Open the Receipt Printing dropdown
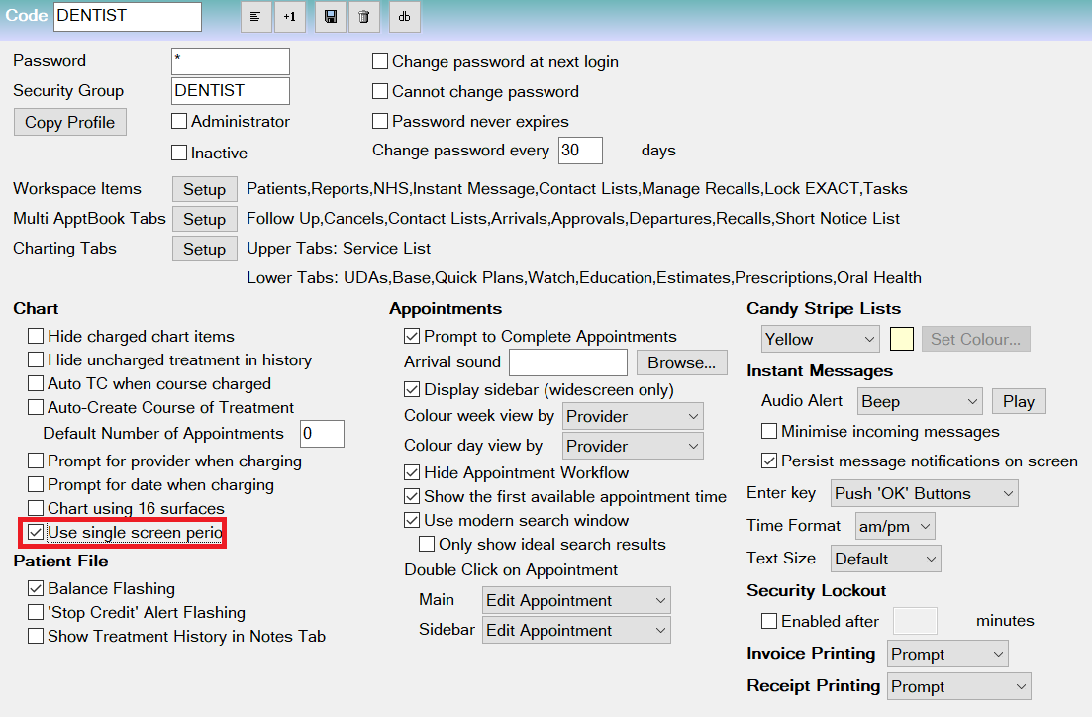The image size is (1092, 717). tap(959, 686)
